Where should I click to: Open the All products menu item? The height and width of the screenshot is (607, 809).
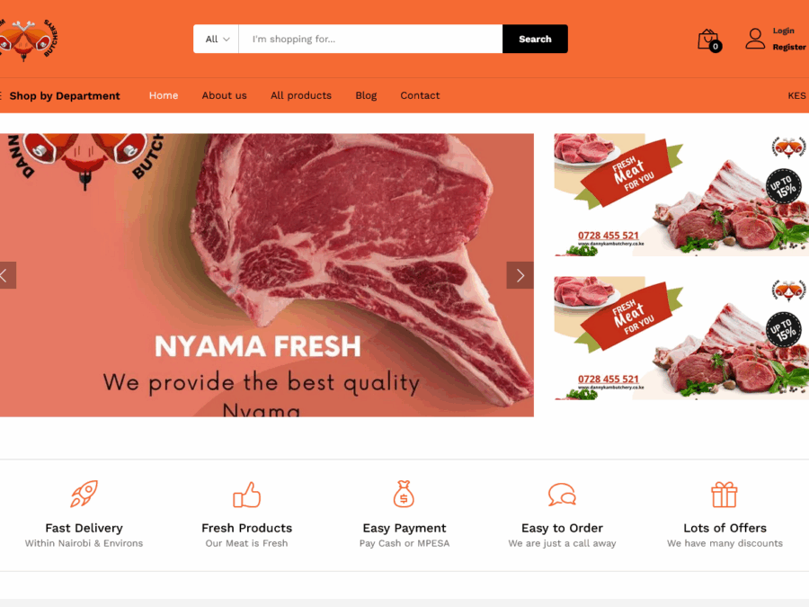(x=301, y=95)
